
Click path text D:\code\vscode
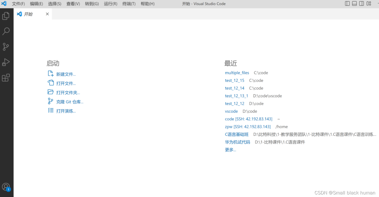pos(267,96)
